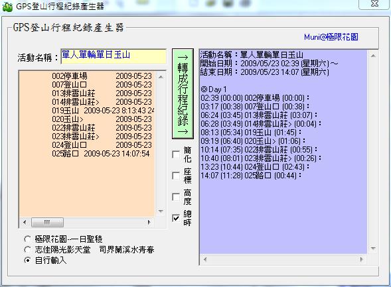This screenshot has width=391, height=287.
Task: Click the 結束日期 line in output
Action: 265,72
